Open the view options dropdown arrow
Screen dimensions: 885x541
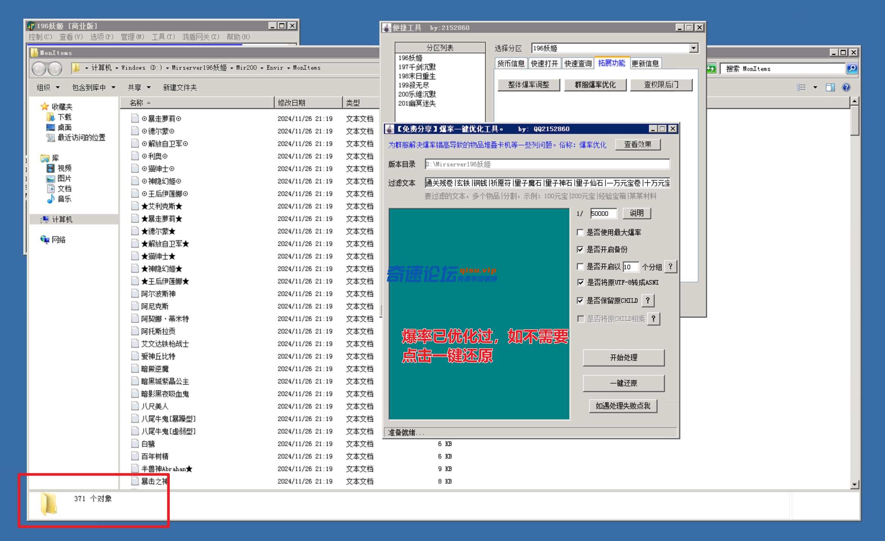[x=815, y=88]
